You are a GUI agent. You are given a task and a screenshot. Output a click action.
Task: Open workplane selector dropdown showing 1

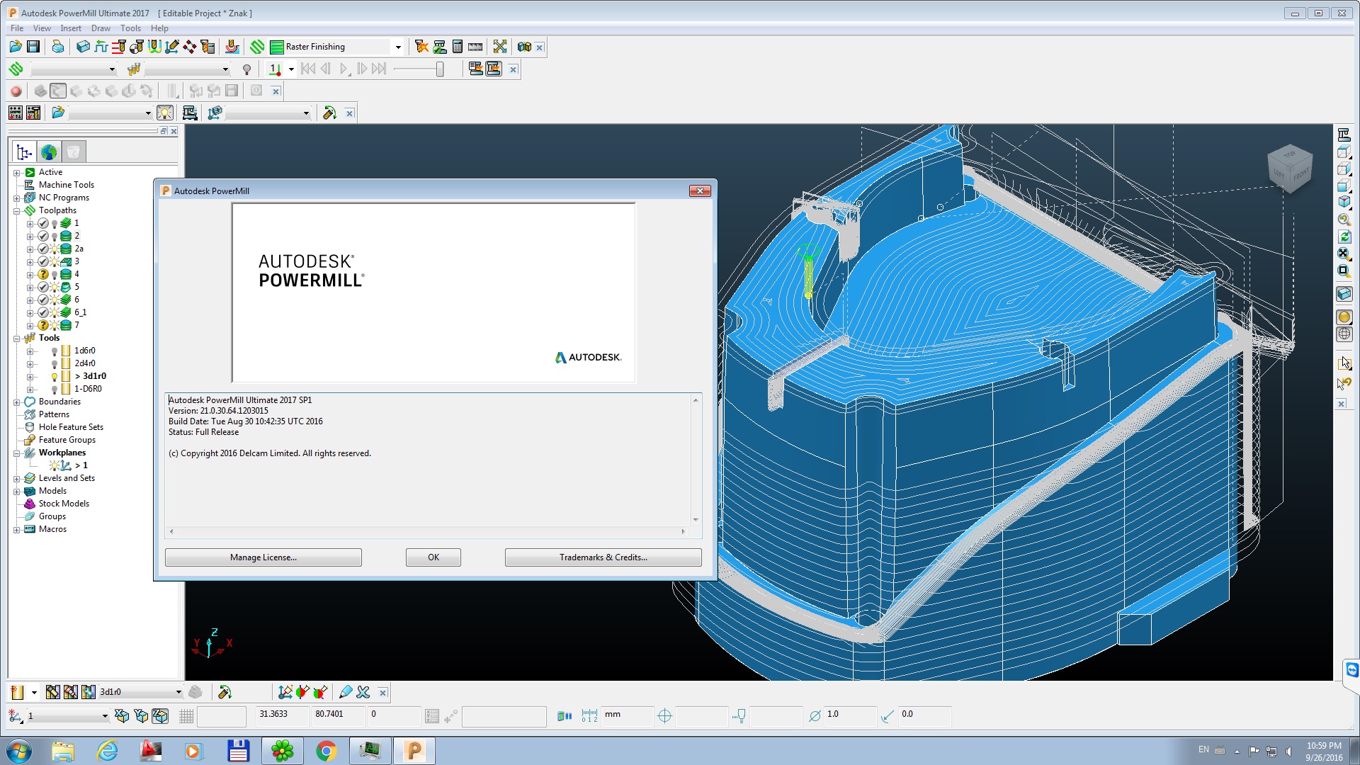point(105,716)
